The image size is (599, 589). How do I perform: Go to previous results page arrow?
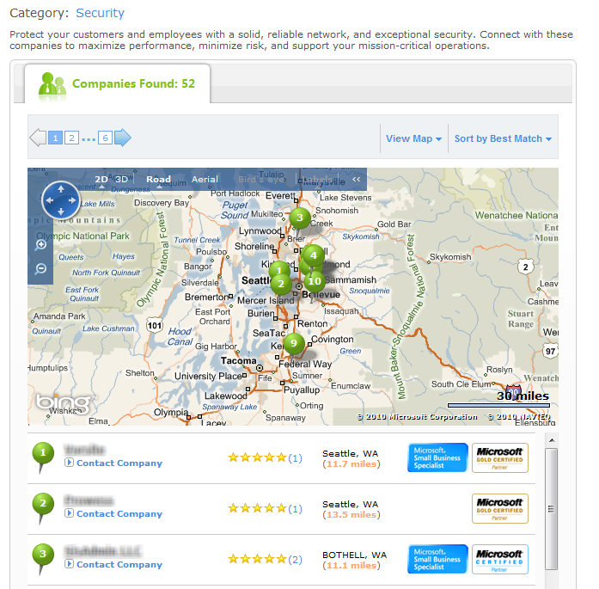38,138
